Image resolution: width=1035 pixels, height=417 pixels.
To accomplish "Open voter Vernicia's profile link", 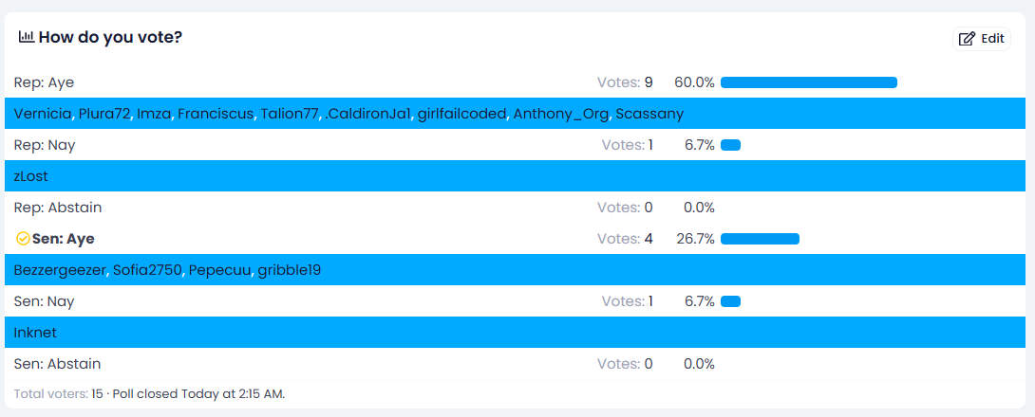I will tap(43, 114).
